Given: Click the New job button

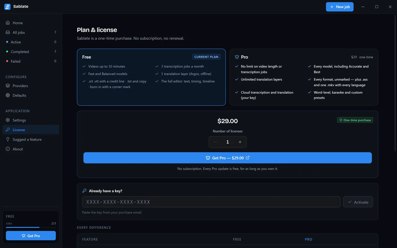Looking at the screenshot, I should pyautogui.click(x=340, y=7).
